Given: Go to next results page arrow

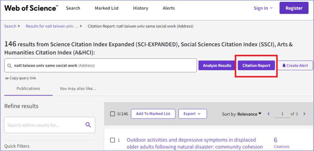Looking at the screenshot, I should (x=304, y=114).
